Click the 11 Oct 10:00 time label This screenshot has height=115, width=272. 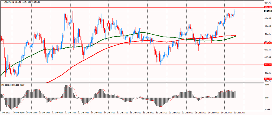click(44, 113)
